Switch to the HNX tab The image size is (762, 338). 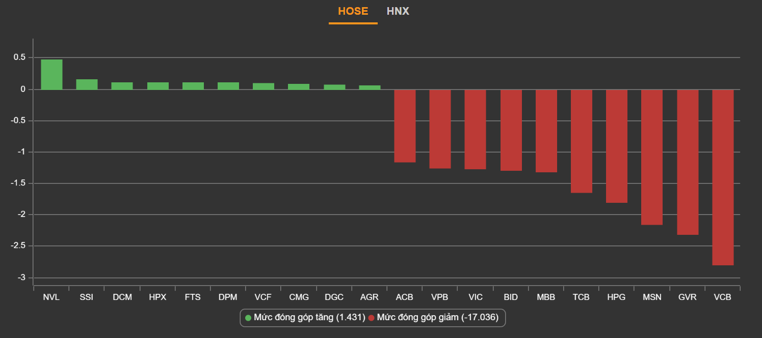point(398,11)
